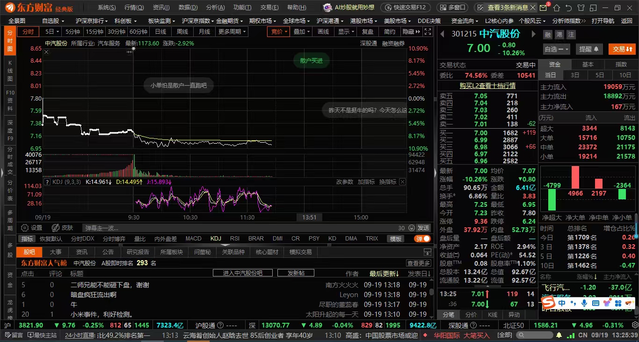This screenshot has height=342, width=639.
Task: Close the chart overlay X top-left
Action: [46, 52]
